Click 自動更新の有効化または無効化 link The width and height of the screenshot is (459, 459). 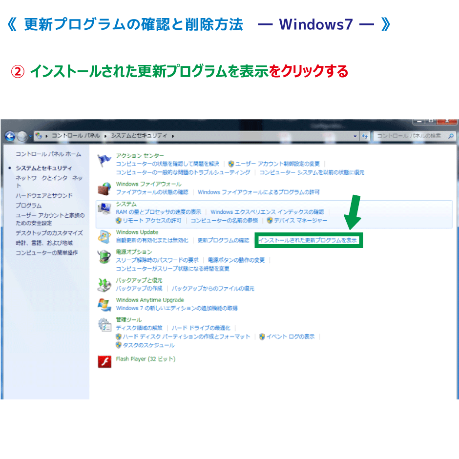(x=152, y=240)
